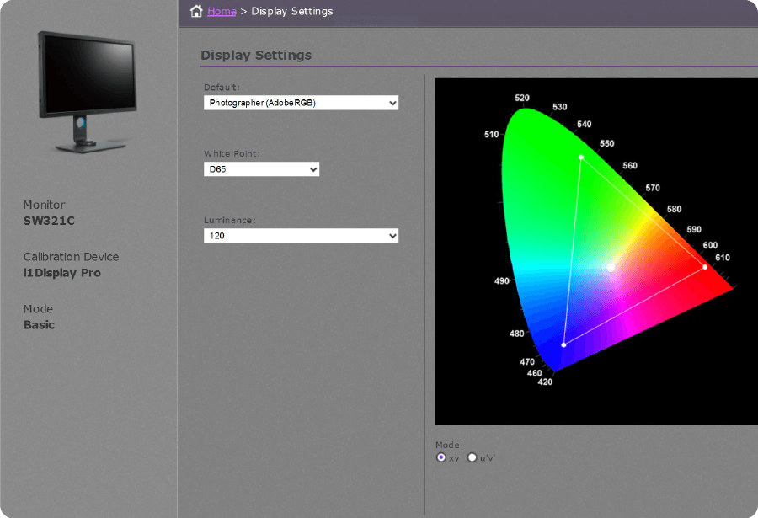Click the Default selector's dropdown arrow
Screen dimensions: 758x518
(392, 102)
